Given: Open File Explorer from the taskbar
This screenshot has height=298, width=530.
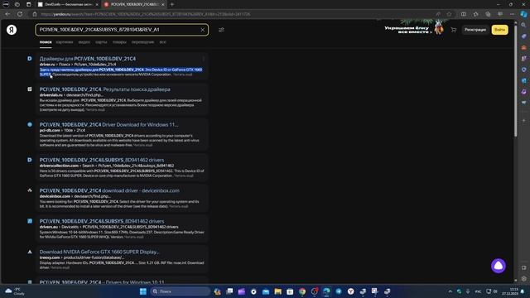Looking at the screenshot, I should 278,291.
